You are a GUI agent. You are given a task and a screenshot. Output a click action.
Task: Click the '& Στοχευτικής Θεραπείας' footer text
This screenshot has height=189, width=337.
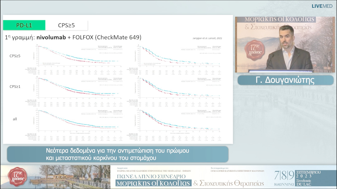point(229,183)
